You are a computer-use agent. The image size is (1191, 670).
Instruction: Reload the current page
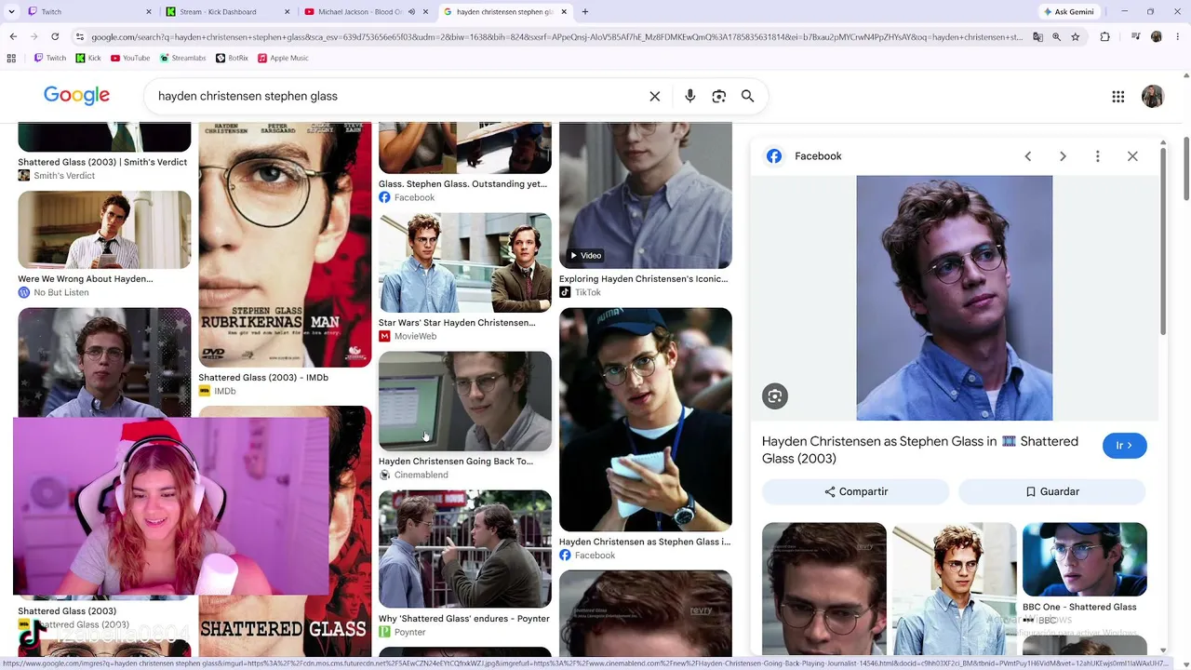tap(55, 36)
